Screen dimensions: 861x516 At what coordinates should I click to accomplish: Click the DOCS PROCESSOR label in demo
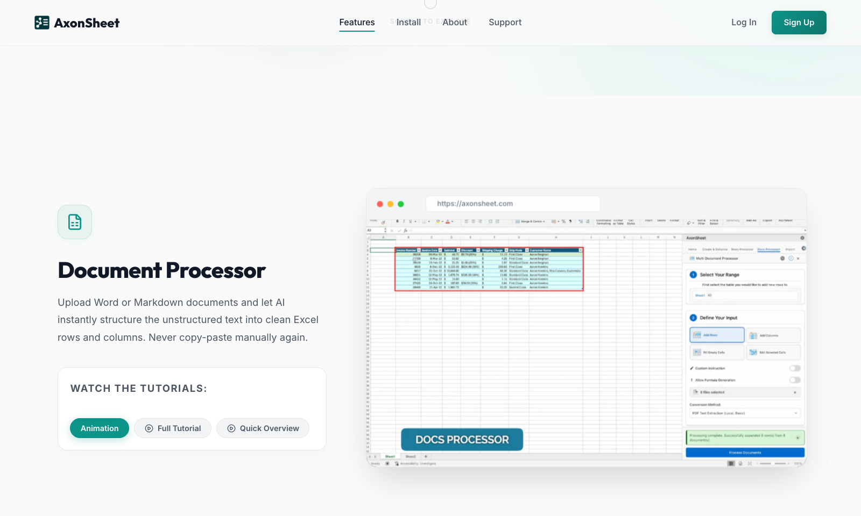[462, 440]
